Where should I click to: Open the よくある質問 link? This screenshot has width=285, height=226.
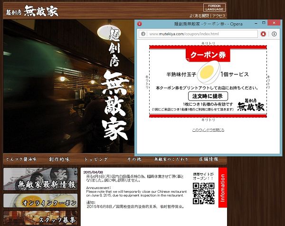[x=199, y=16]
